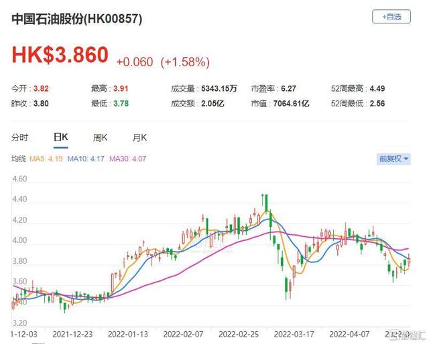This screenshot has width=429, height=344.
Task: Click the 52周最高 value 4.49
Action: (377, 88)
